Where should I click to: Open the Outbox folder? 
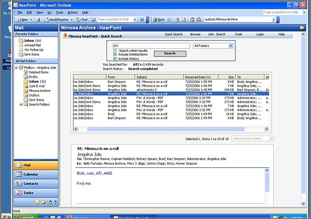(34, 95)
